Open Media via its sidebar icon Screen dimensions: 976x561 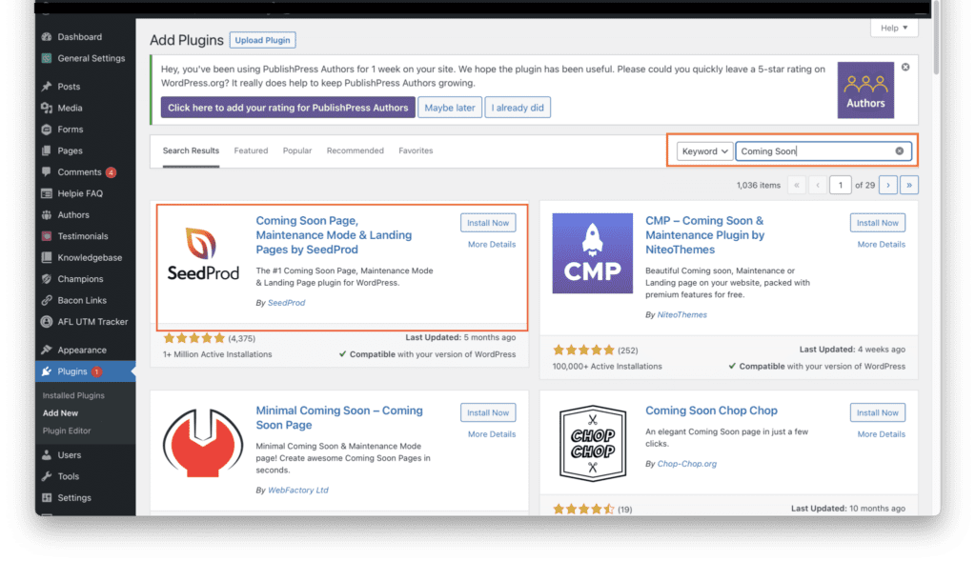point(47,109)
